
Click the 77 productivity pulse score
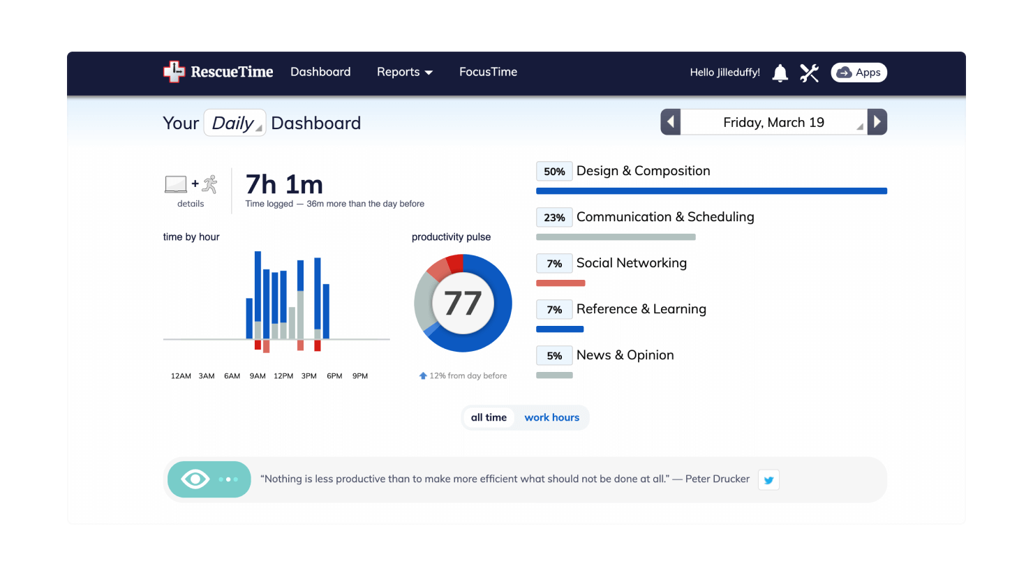tap(463, 303)
